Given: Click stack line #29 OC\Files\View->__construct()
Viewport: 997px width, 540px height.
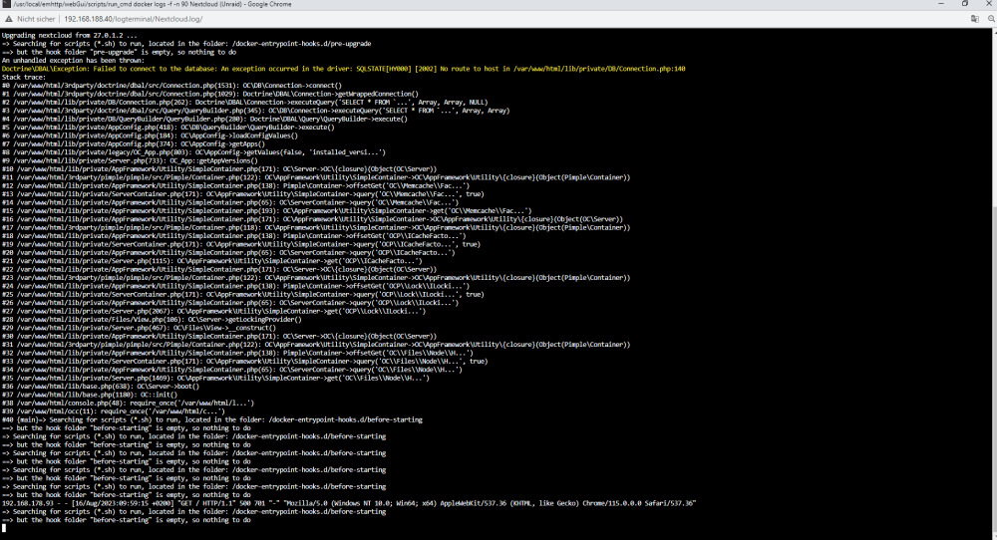Looking at the screenshot, I should coord(139,328).
